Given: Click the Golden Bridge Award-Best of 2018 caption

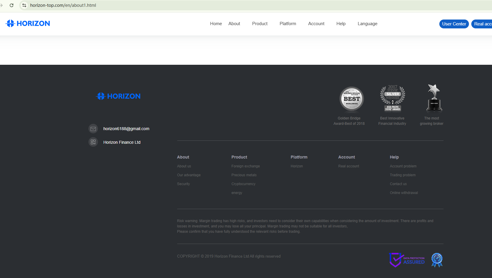Looking at the screenshot, I should tap(349, 121).
